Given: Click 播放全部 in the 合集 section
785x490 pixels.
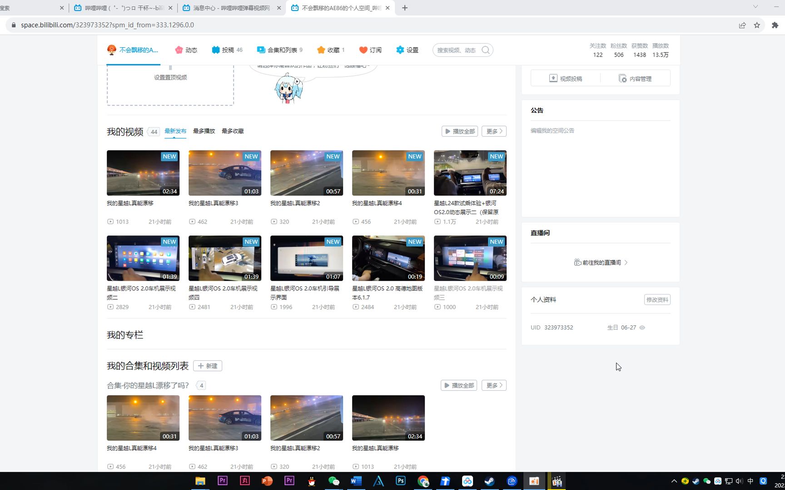Looking at the screenshot, I should click(459, 385).
